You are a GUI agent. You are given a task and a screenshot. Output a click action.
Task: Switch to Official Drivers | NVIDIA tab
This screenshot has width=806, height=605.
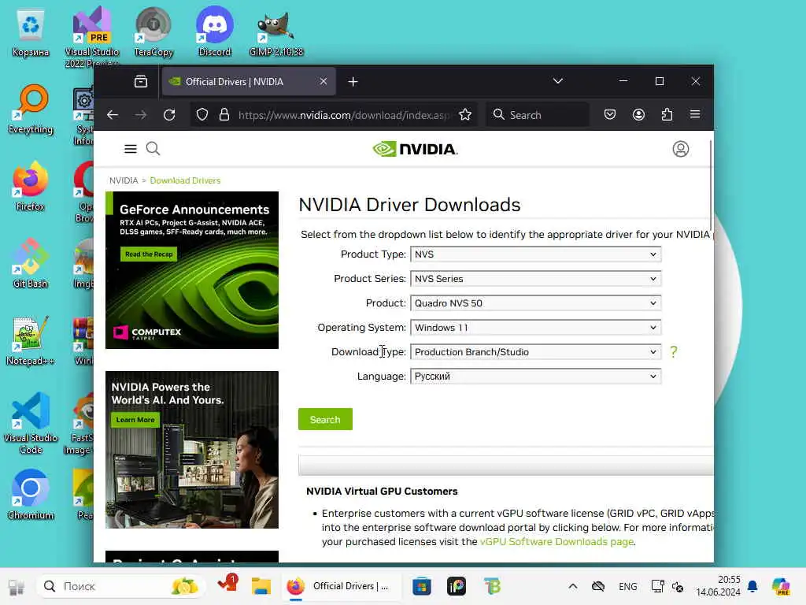pos(250,81)
